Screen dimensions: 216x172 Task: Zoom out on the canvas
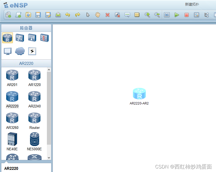(x=157, y=15)
